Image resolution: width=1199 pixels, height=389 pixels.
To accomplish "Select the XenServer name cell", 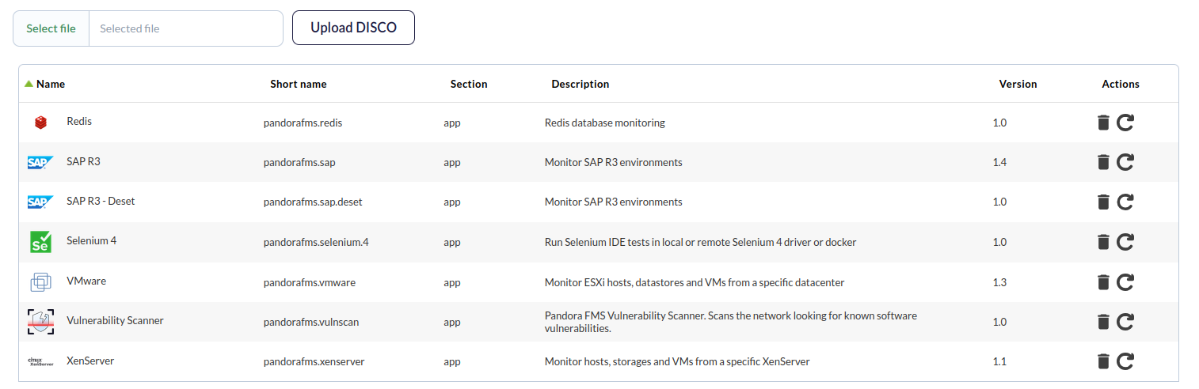I will point(90,361).
